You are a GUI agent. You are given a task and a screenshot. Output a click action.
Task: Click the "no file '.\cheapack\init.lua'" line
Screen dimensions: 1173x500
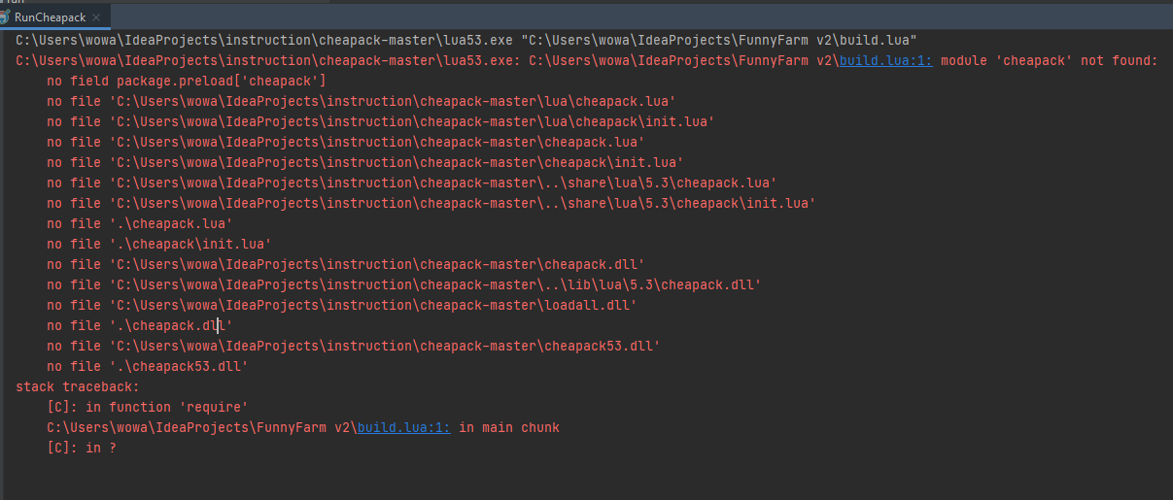pos(159,244)
